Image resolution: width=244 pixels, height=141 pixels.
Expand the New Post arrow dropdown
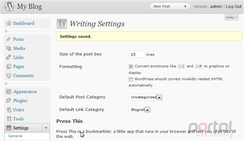pyautogui.click(x=185, y=7)
